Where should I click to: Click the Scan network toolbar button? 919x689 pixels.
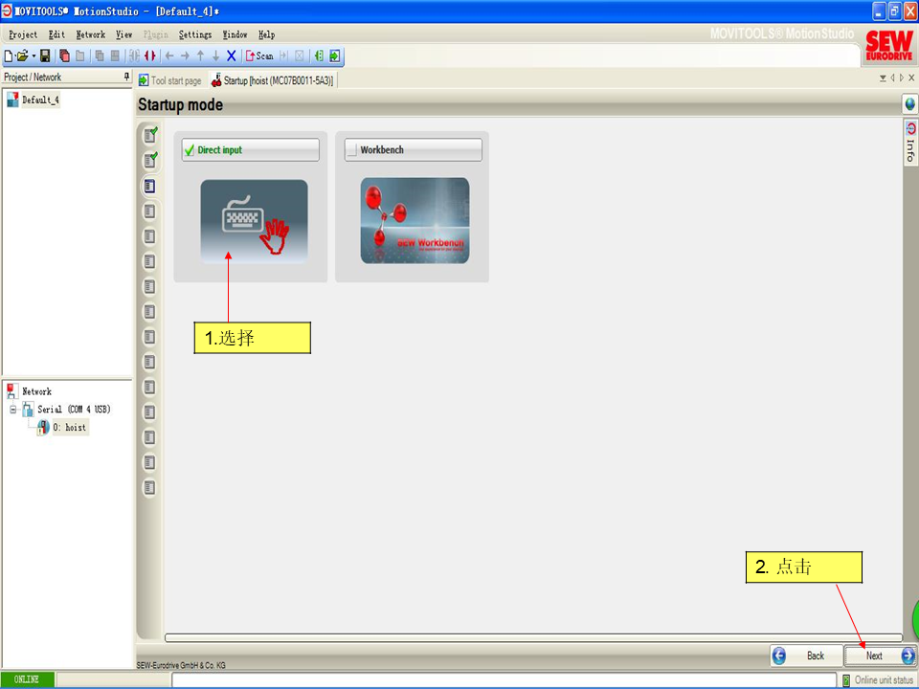tap(259, 56)
